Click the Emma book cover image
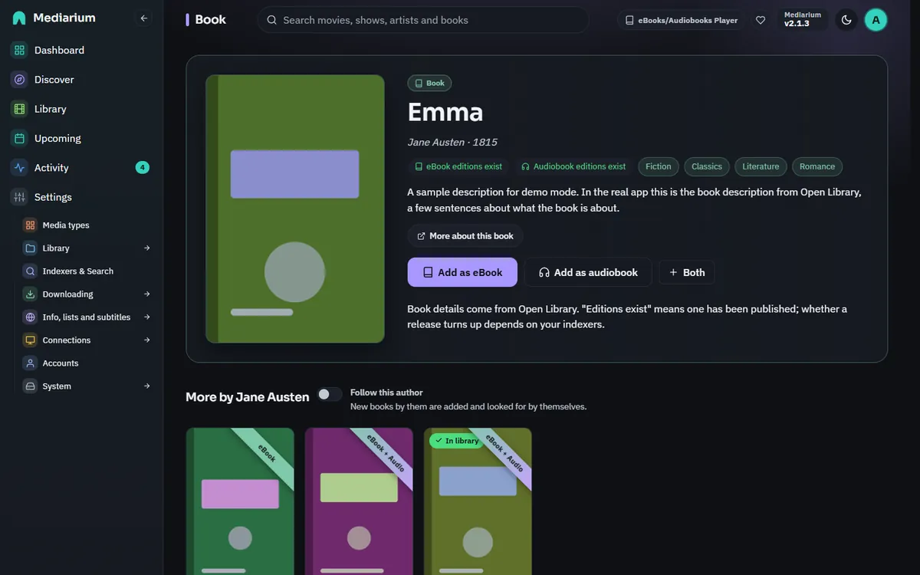The height and width of the screenshot is (575, 920). [295, 209]
